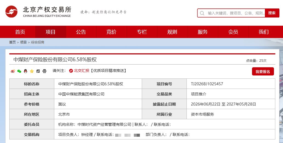Open the 专栏 navigation menu
283x143 pixels.
[x=142, y=32]
